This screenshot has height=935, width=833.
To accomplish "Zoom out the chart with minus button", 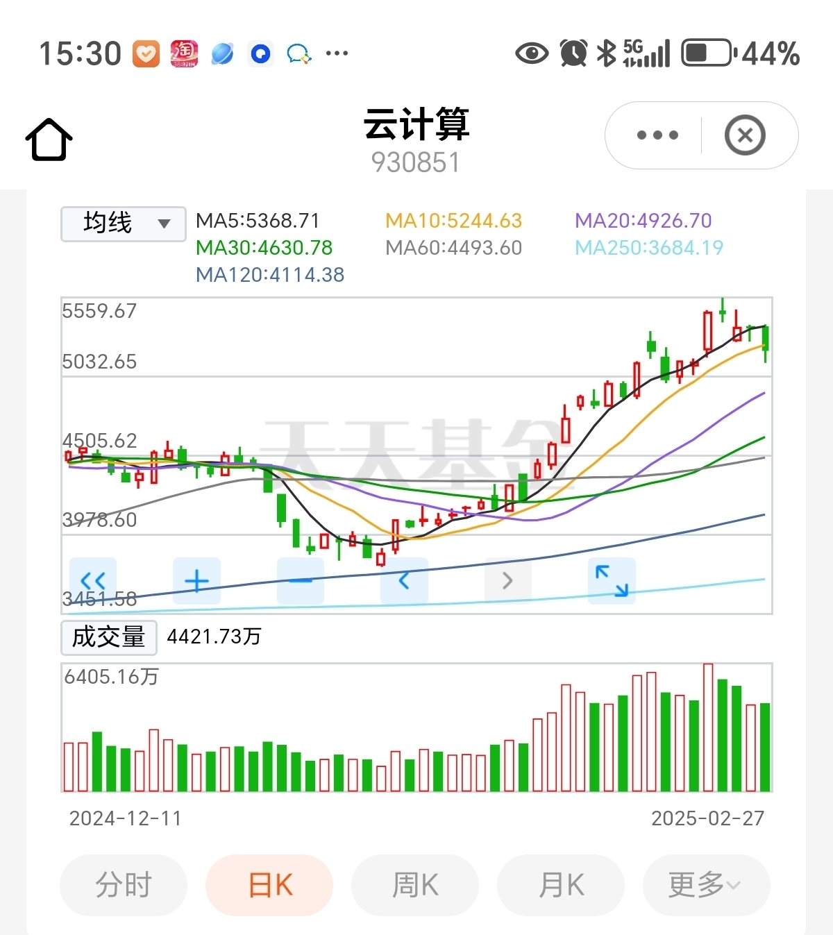I will [x=301, y=580].
